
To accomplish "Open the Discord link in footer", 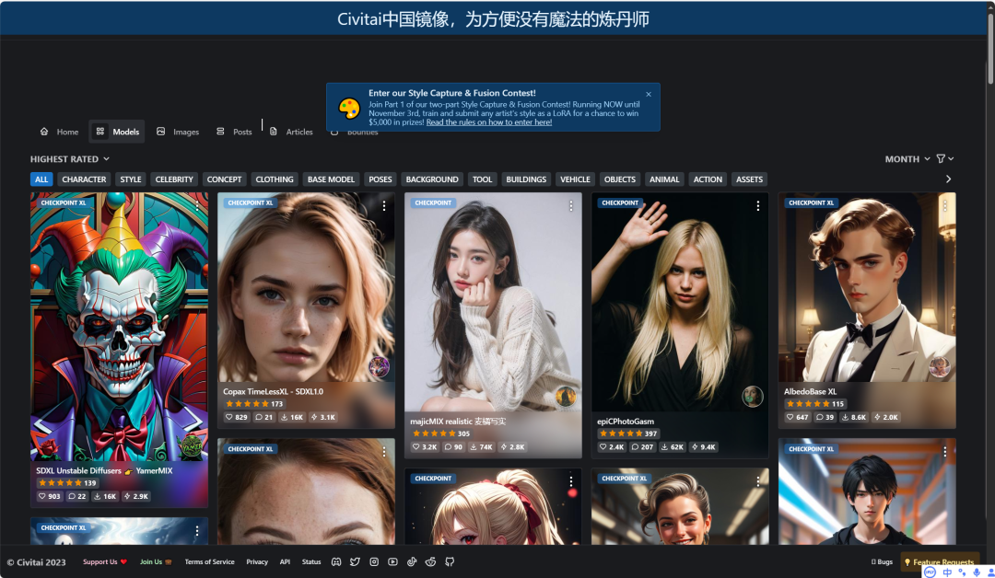I will (336, 561).
